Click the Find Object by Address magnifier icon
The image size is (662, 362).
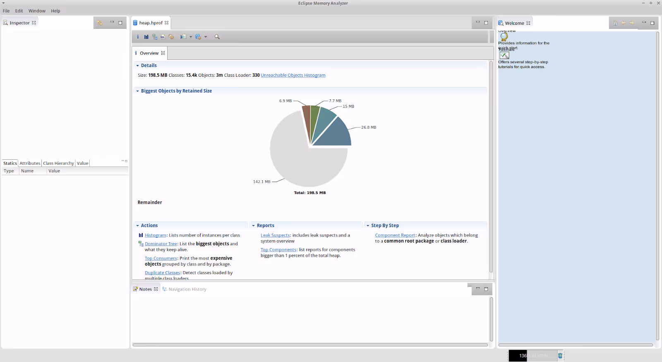click(217, 37)
